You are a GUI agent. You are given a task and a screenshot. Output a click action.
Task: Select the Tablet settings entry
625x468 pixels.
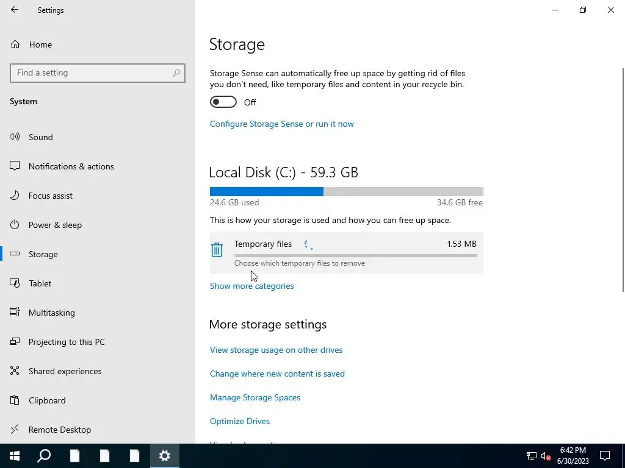tap(40, 283)
